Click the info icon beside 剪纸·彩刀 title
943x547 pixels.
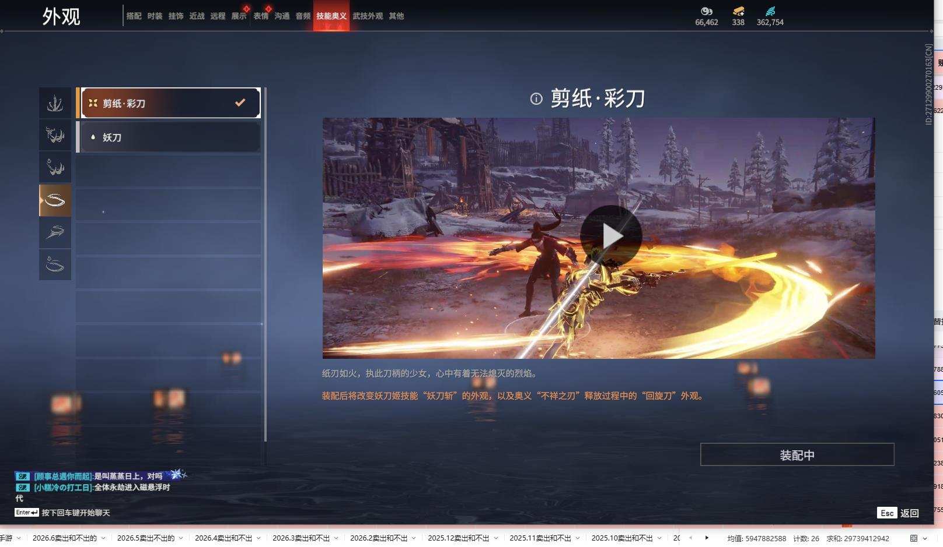(536, 98)
